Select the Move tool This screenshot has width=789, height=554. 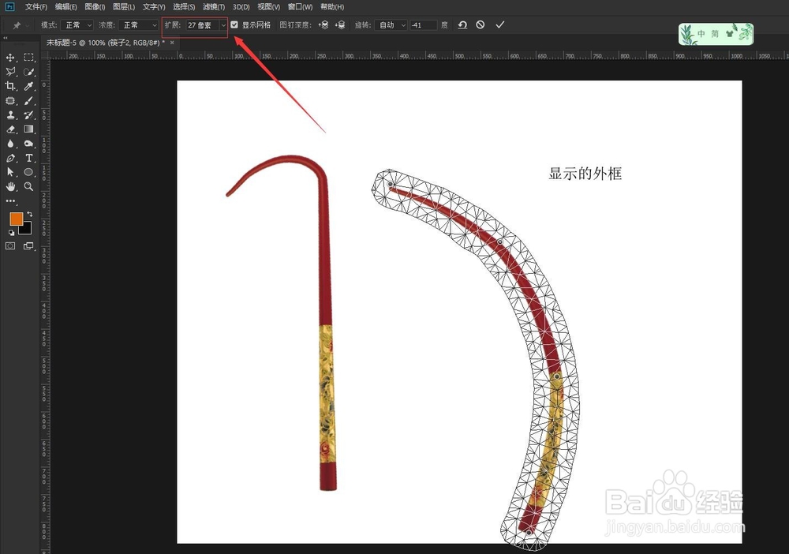click(10, 58)
